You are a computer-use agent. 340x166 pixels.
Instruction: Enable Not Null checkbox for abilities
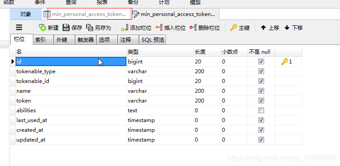261,111
